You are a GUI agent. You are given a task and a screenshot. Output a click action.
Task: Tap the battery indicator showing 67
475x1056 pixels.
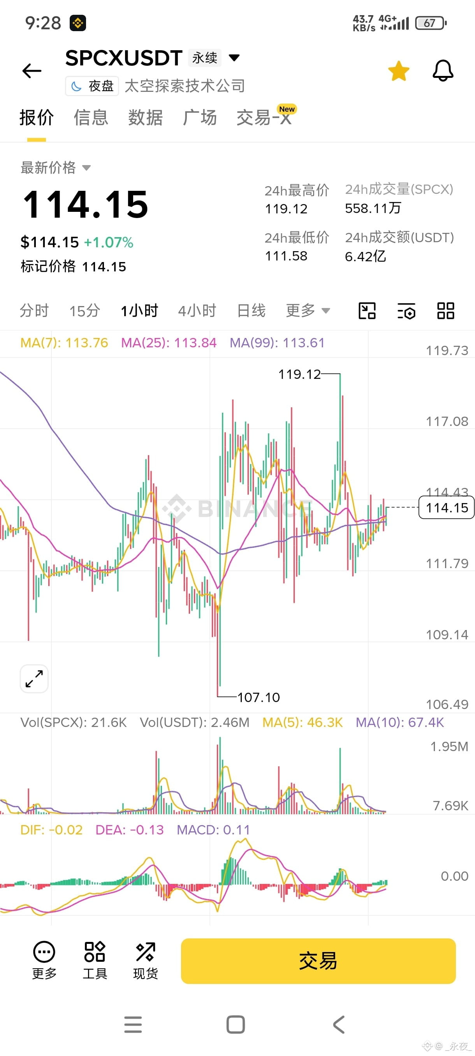coord(431,23)
